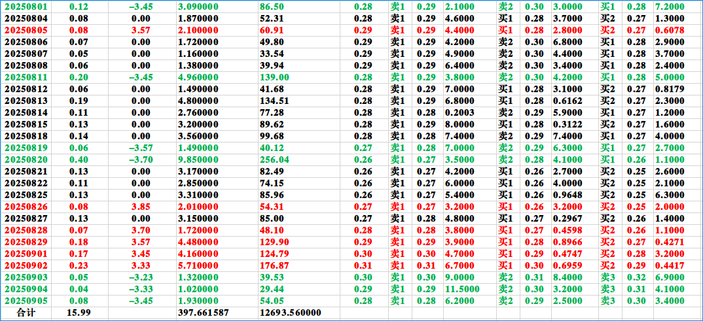Viewport: 703px width, 321px height.
Task: Click date cell 20250812
Action: 26,89
